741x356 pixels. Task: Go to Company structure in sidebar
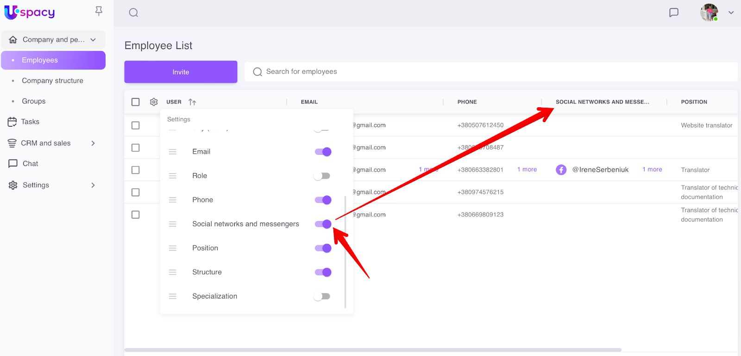52,80
